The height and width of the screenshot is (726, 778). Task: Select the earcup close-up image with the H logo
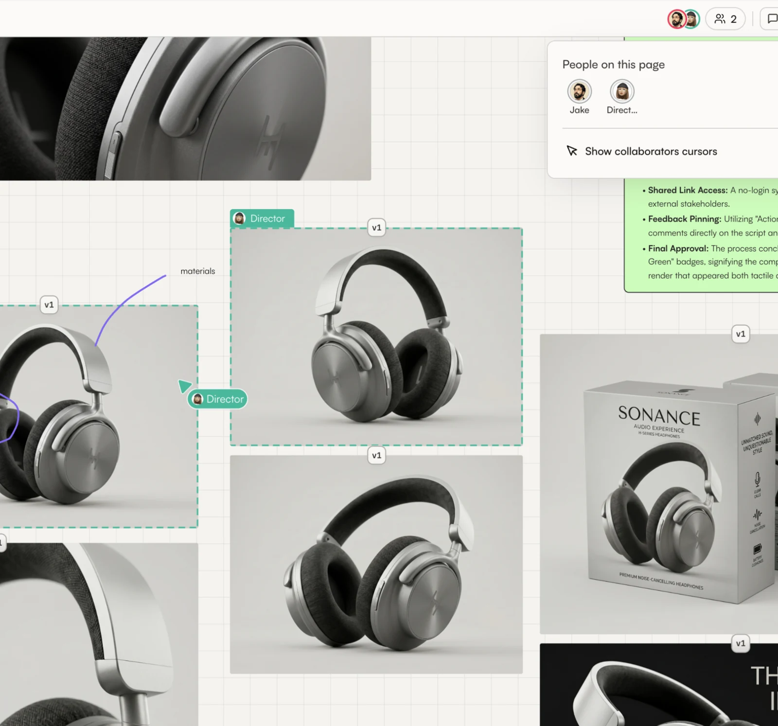185,108
